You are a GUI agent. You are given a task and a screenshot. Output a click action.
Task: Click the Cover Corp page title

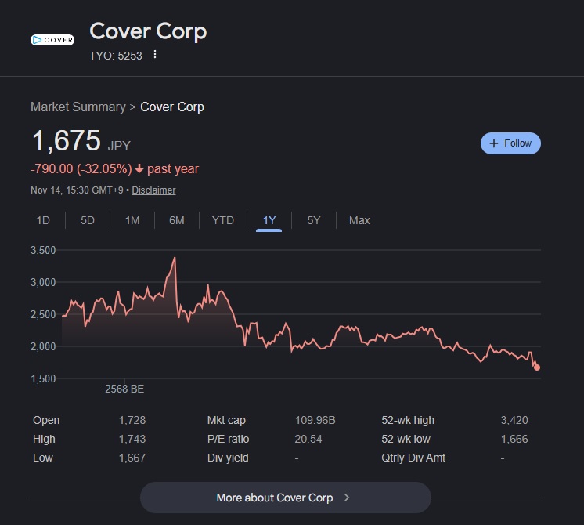click(148, 31)
